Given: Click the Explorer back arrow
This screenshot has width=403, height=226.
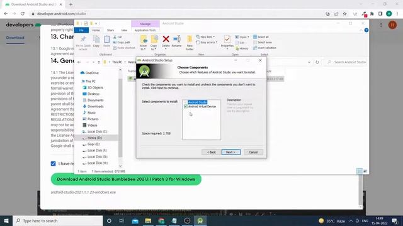Looking at the screenshot, I should tap(79, 62).
